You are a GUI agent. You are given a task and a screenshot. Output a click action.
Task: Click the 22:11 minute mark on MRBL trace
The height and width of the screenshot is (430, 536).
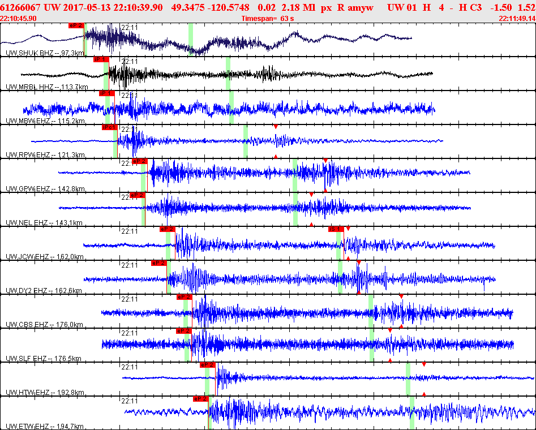tap(130, 61)
